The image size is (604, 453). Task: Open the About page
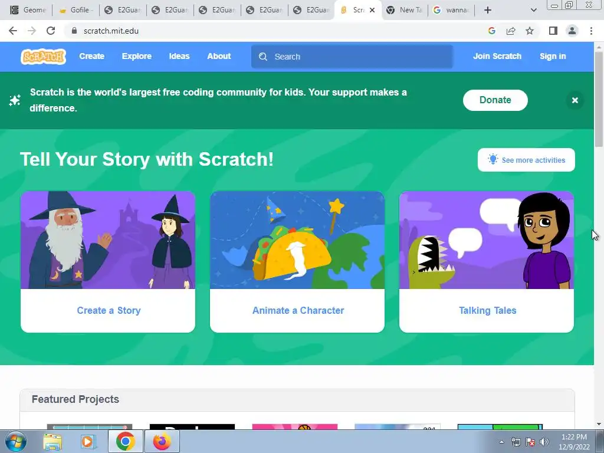[x=219, y=56]
